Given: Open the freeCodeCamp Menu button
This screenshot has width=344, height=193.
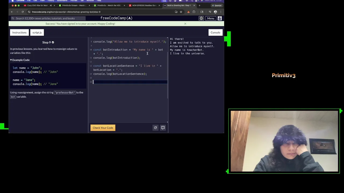Looking at the screenshot, I should pyautogui.click(x=211, y=18).
